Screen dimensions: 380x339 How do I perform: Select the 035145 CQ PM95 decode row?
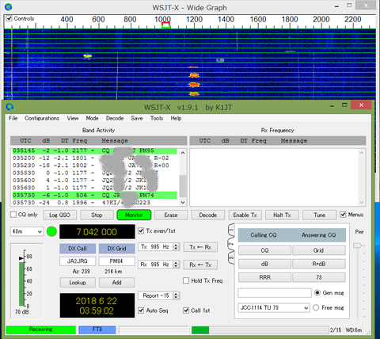point(94,150)
